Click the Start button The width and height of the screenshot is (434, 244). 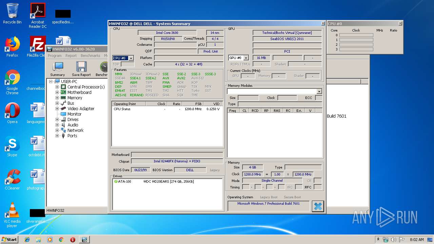9,240
